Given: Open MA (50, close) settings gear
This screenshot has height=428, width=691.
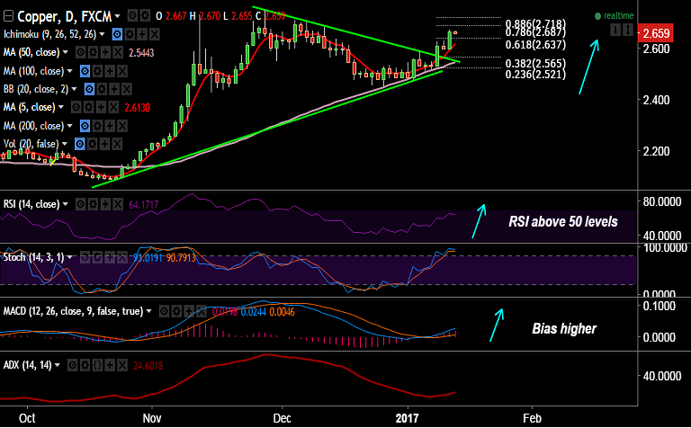Looking at the screenshot, I should pos(93,53).
